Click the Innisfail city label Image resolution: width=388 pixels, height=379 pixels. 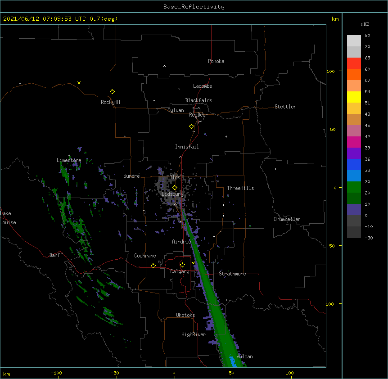pyautogui.click(x=187, y=147)
